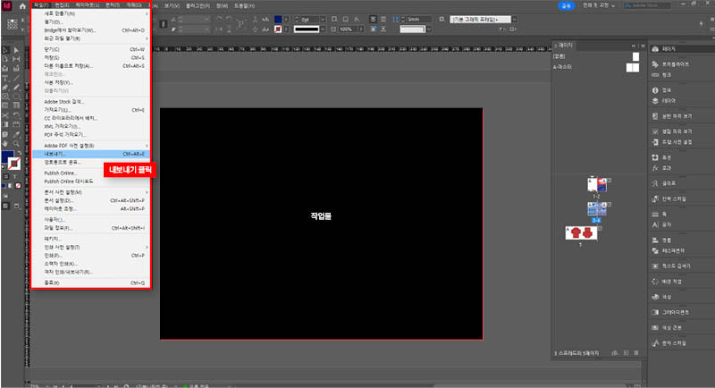
Task: Open the 편집(E) menu in menu bar
Action: pos(62,5)
